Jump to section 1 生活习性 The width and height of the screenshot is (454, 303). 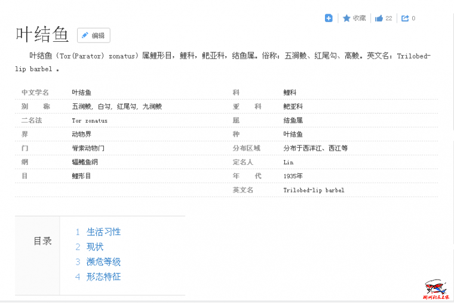103,232
